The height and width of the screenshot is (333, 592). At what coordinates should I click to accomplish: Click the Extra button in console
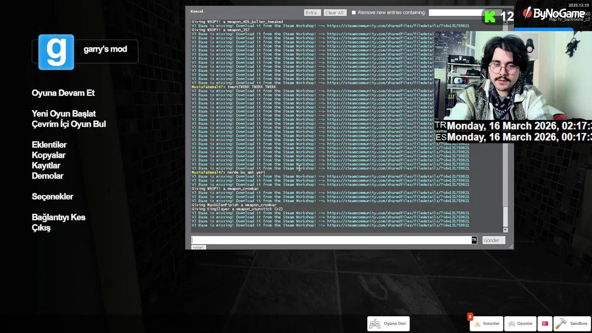[x=311, y=13]
